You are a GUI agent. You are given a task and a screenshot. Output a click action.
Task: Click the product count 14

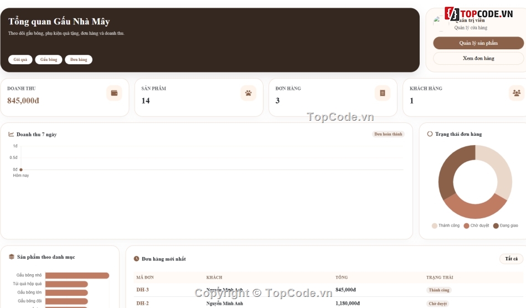[x=145, y=101]
